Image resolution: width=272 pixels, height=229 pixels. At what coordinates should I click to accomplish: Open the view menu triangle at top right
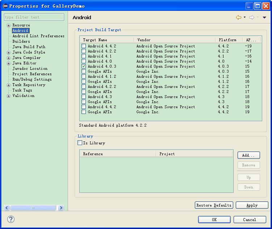tap(264, 17)
